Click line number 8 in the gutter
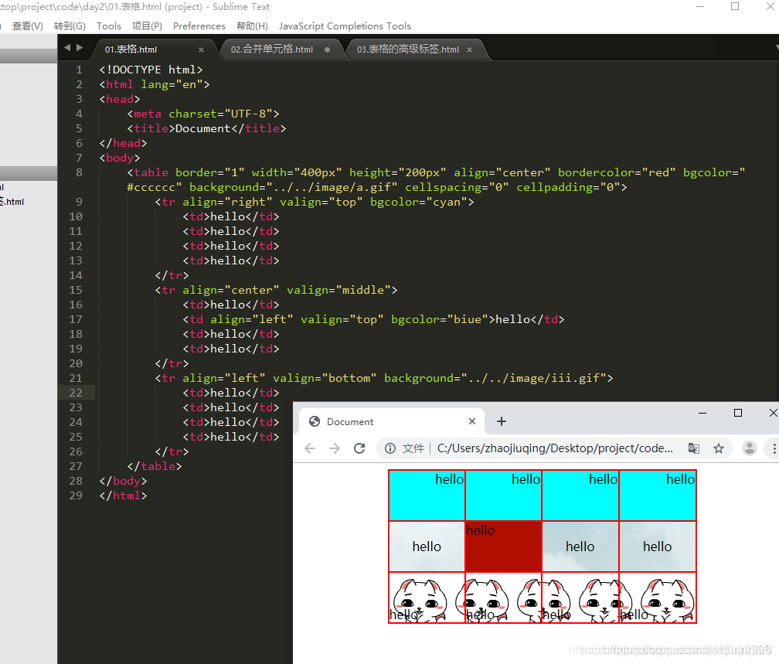Viewport: 779px width, 664px height. point(79,172)
